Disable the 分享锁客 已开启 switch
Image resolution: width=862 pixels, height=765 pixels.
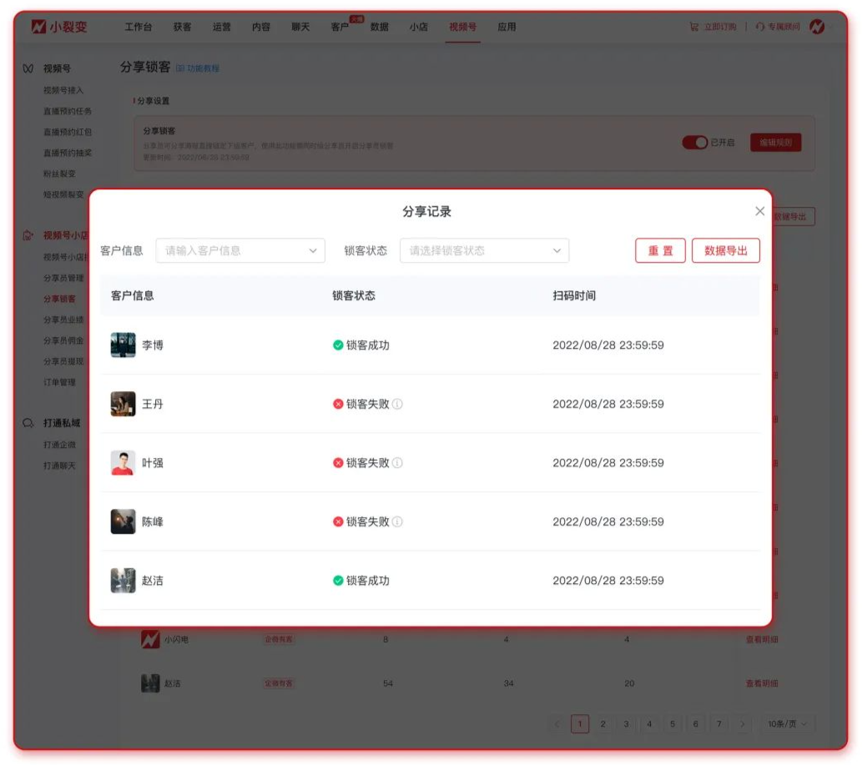pyautogui.click(x=696, y=143)
